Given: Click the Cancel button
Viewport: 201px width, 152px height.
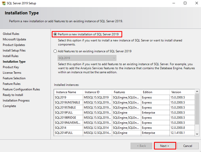Looking at the screenshot, I should tap(188, 146).
